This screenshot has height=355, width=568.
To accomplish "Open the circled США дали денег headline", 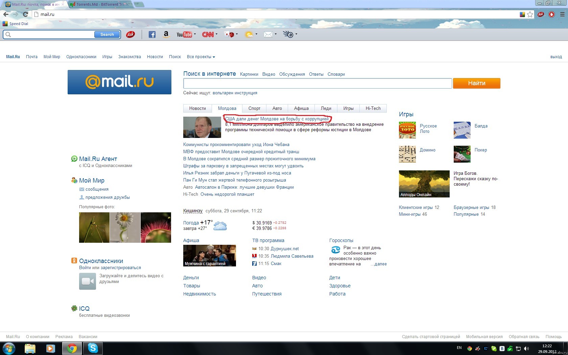I will [277, 119].
